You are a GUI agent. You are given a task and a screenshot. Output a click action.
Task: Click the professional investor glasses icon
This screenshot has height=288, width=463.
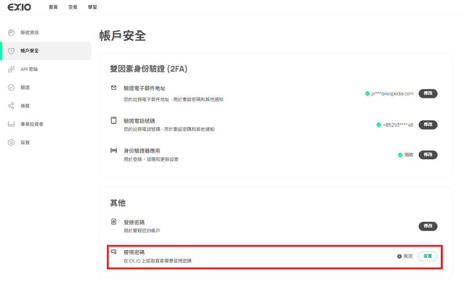(11, 124)
